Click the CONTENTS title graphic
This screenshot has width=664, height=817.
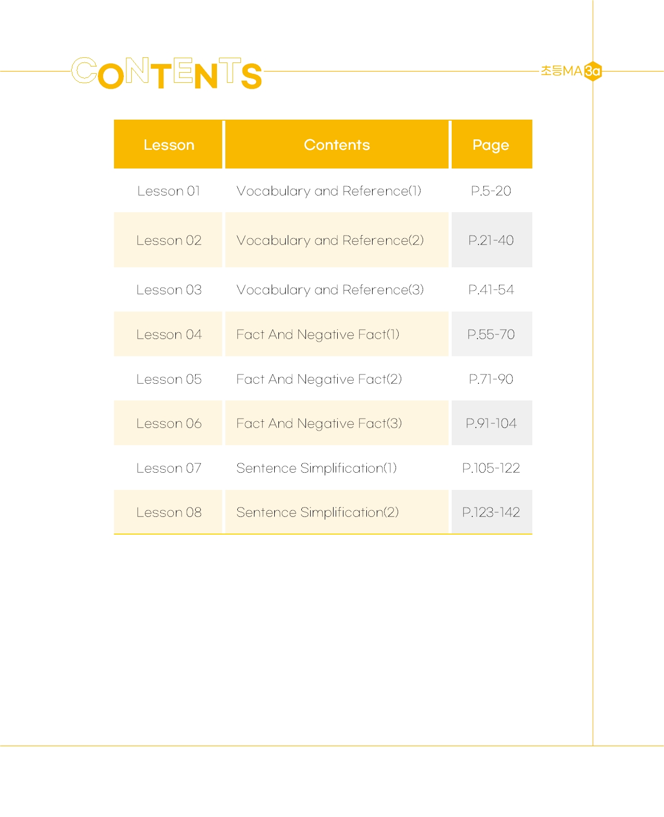click(x=167, y=73)
